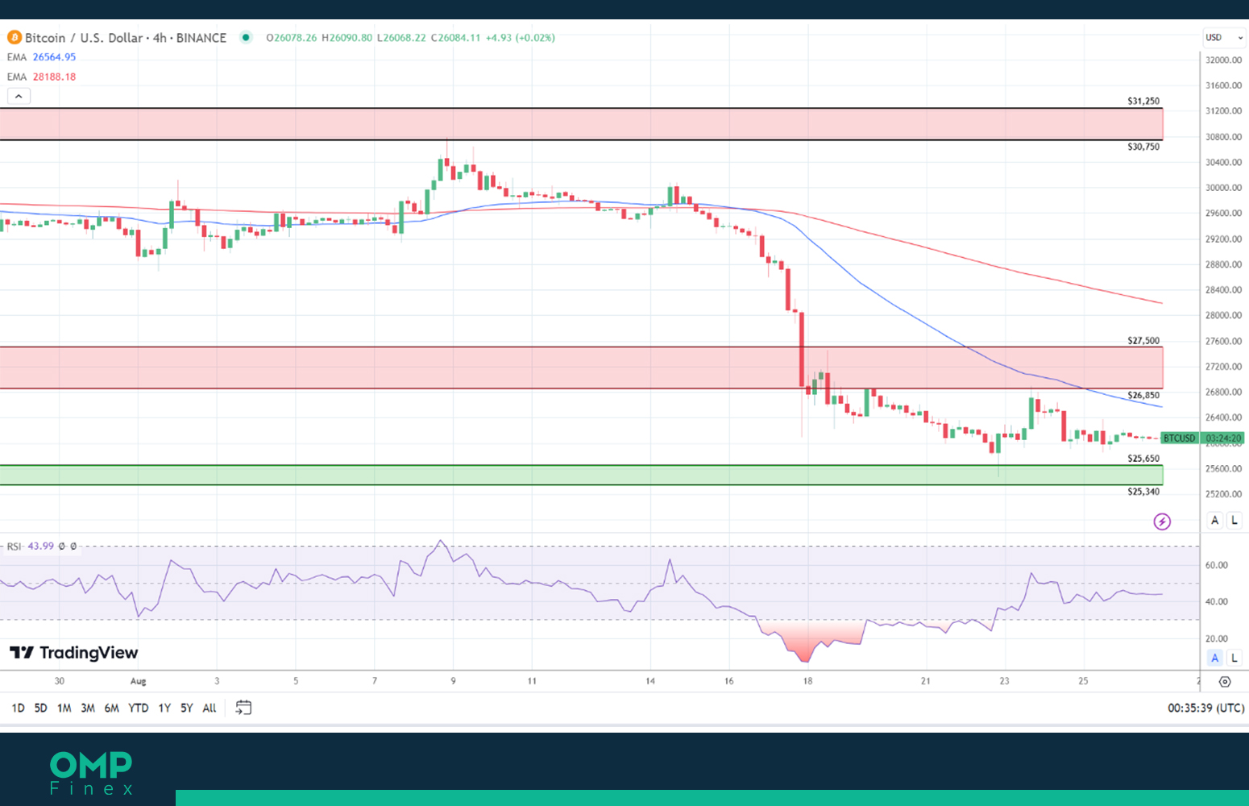Select the EMA 26564.95 legend entry
Image resolution: width=1249 pixels, height=806 pixels.
click(x=42, y=57)
